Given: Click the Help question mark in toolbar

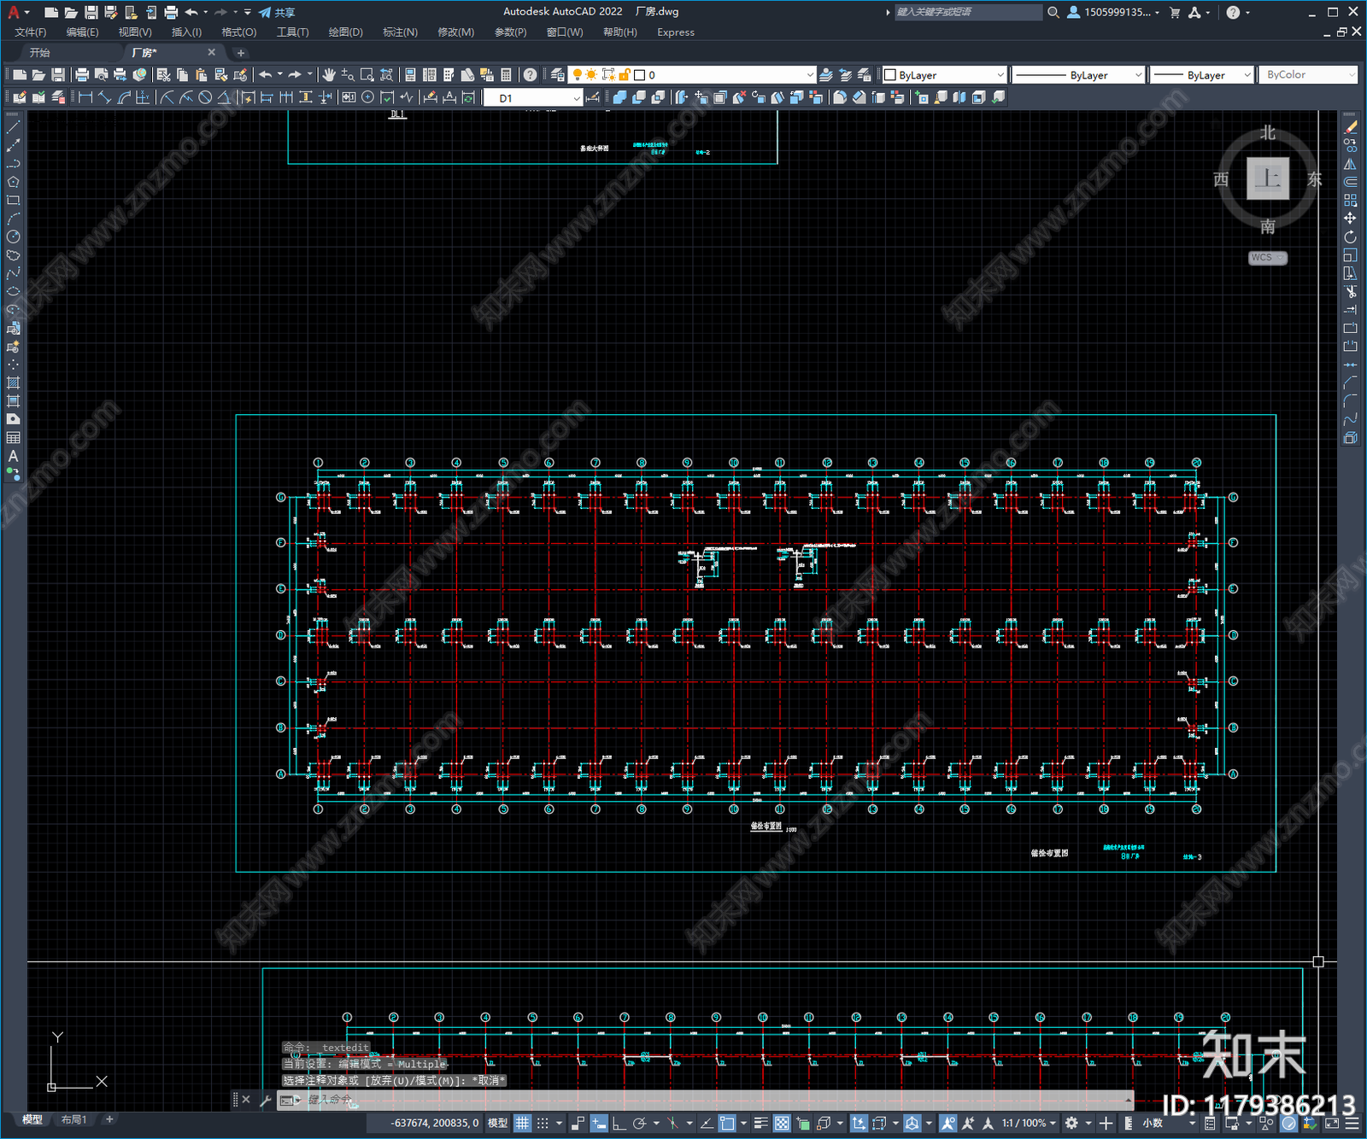Looking at the screenshot, I should point(531,75).
